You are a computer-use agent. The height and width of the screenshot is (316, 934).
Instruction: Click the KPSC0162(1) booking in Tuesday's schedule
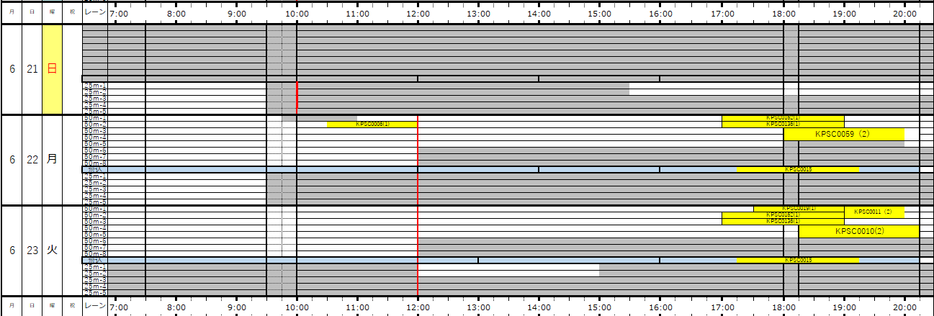pyautogui.click(x=783, y=215)
